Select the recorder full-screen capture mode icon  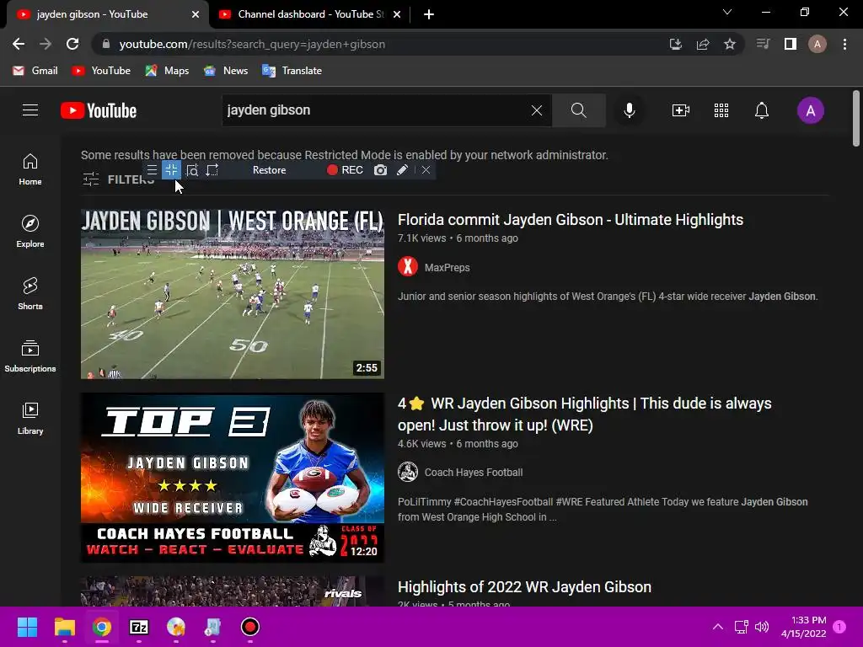(x=171, y=170)
